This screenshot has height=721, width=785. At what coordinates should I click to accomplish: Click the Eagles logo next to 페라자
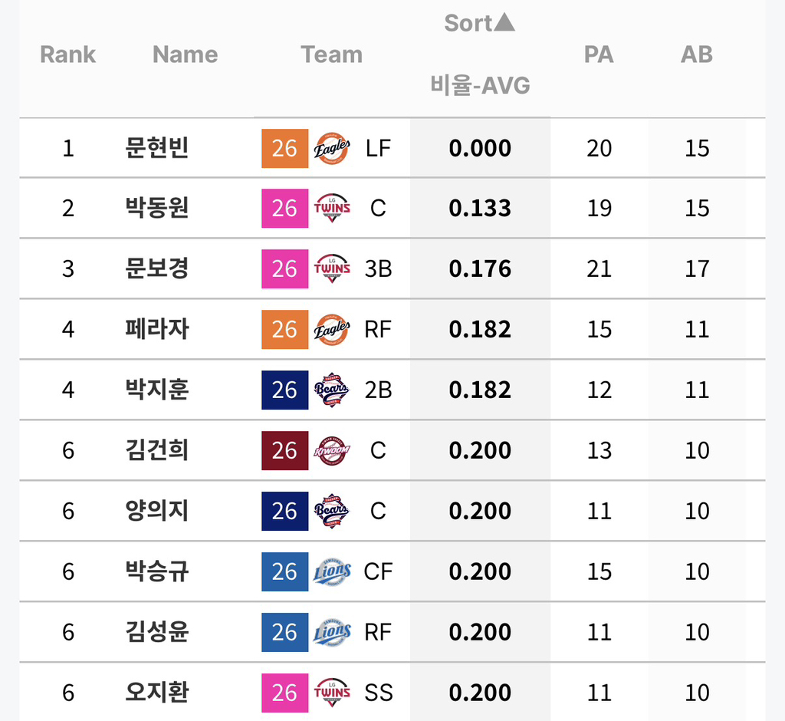331,330
